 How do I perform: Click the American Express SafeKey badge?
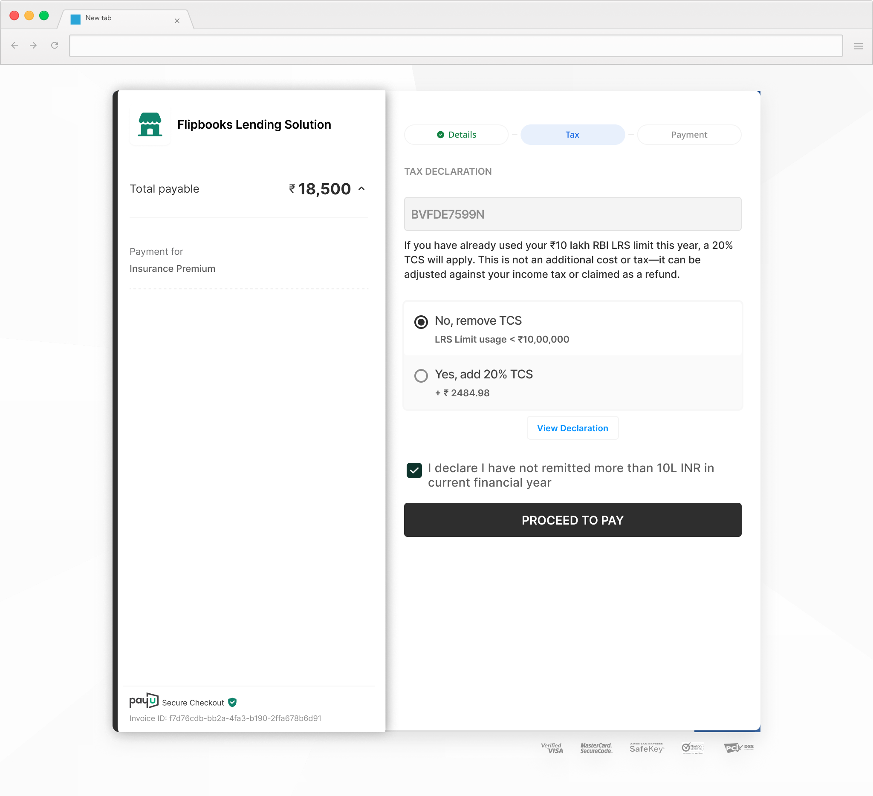(x=647, y=748)
